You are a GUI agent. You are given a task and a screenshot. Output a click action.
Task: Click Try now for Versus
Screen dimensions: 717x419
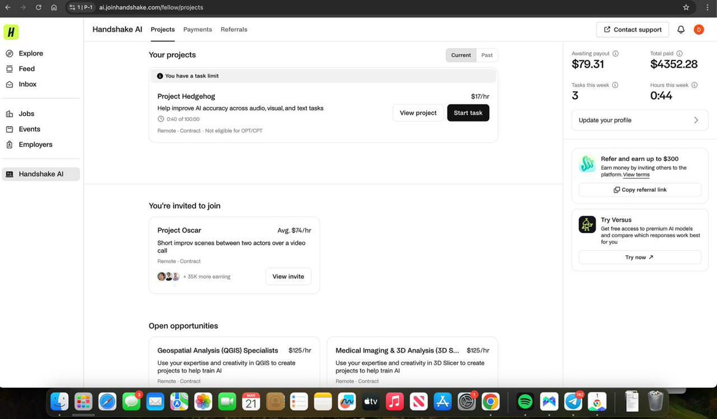click(640, 257)
